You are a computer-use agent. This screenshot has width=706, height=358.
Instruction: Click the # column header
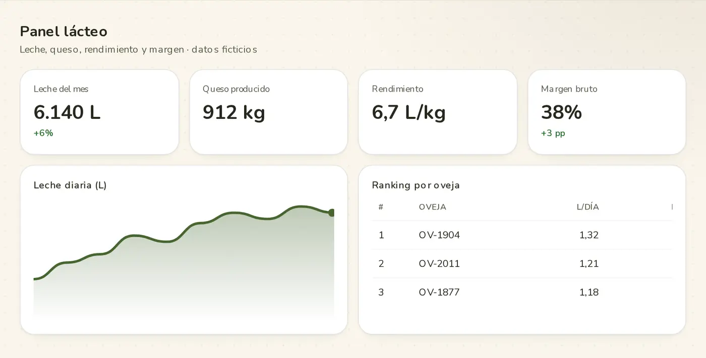pyautogui.click(x=381, y=207)
